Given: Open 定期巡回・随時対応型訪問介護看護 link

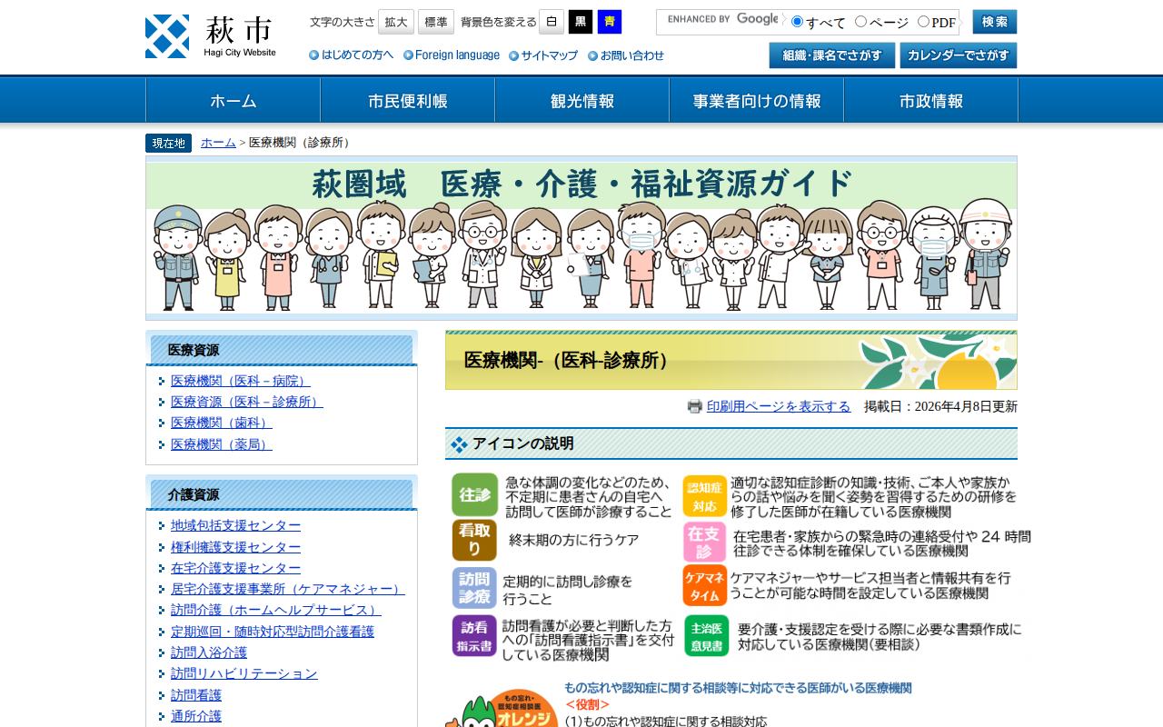Looking at the screenshot, I should click(273, 632).
